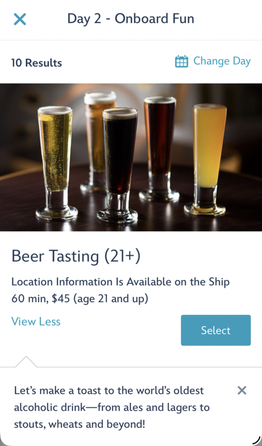The height and width of the screenshot is (446, 262).
Task: Close the Onboard Fun screen
Action: [x=20, y=19]
